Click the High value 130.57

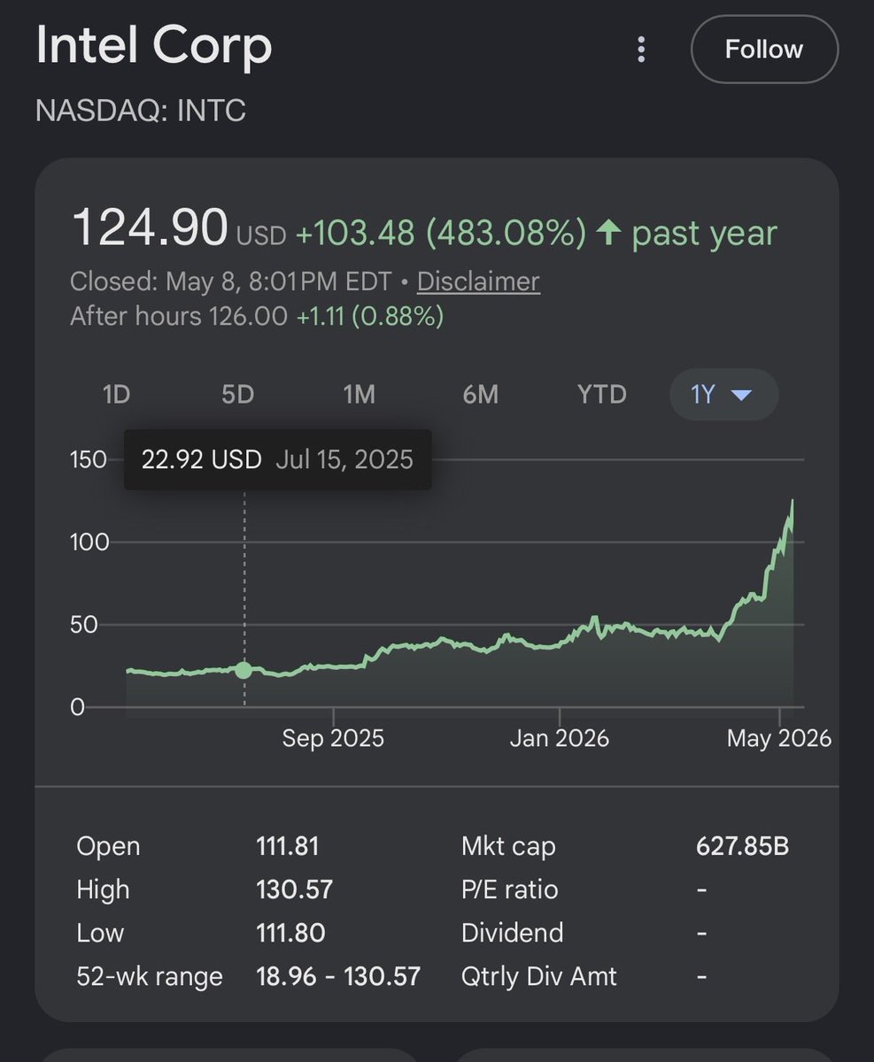click(294, 889)
